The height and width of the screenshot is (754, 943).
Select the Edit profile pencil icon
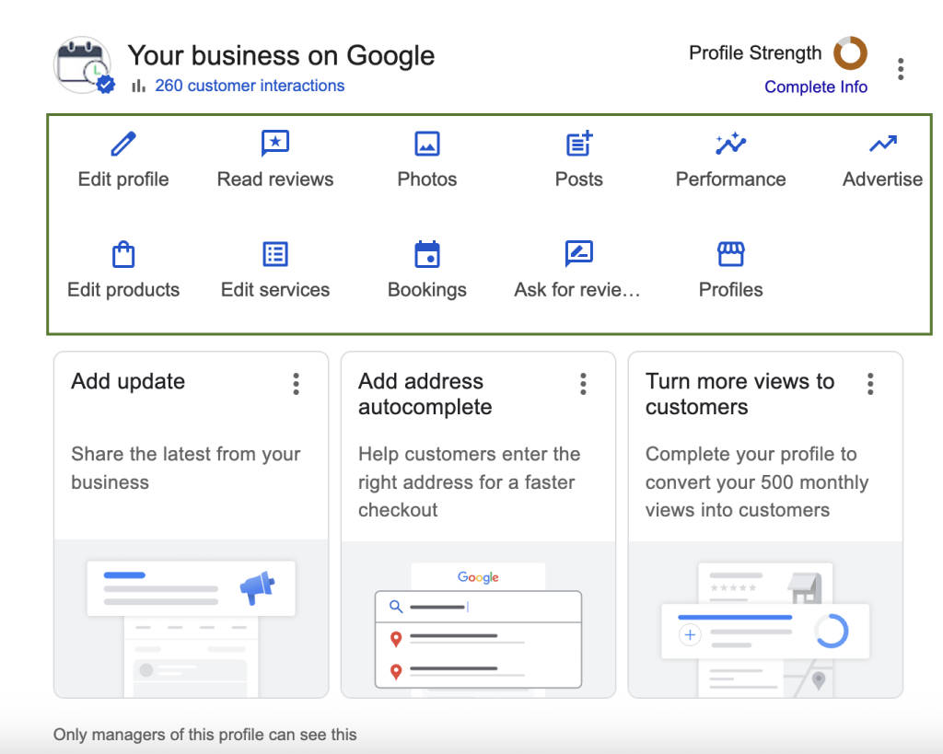[x=122, y=144]
